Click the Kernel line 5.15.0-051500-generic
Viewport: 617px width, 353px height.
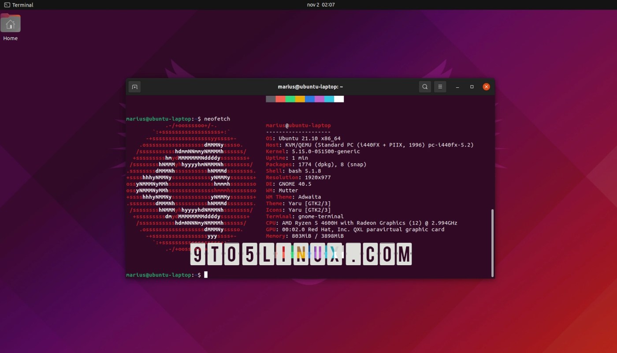point(313,151)
